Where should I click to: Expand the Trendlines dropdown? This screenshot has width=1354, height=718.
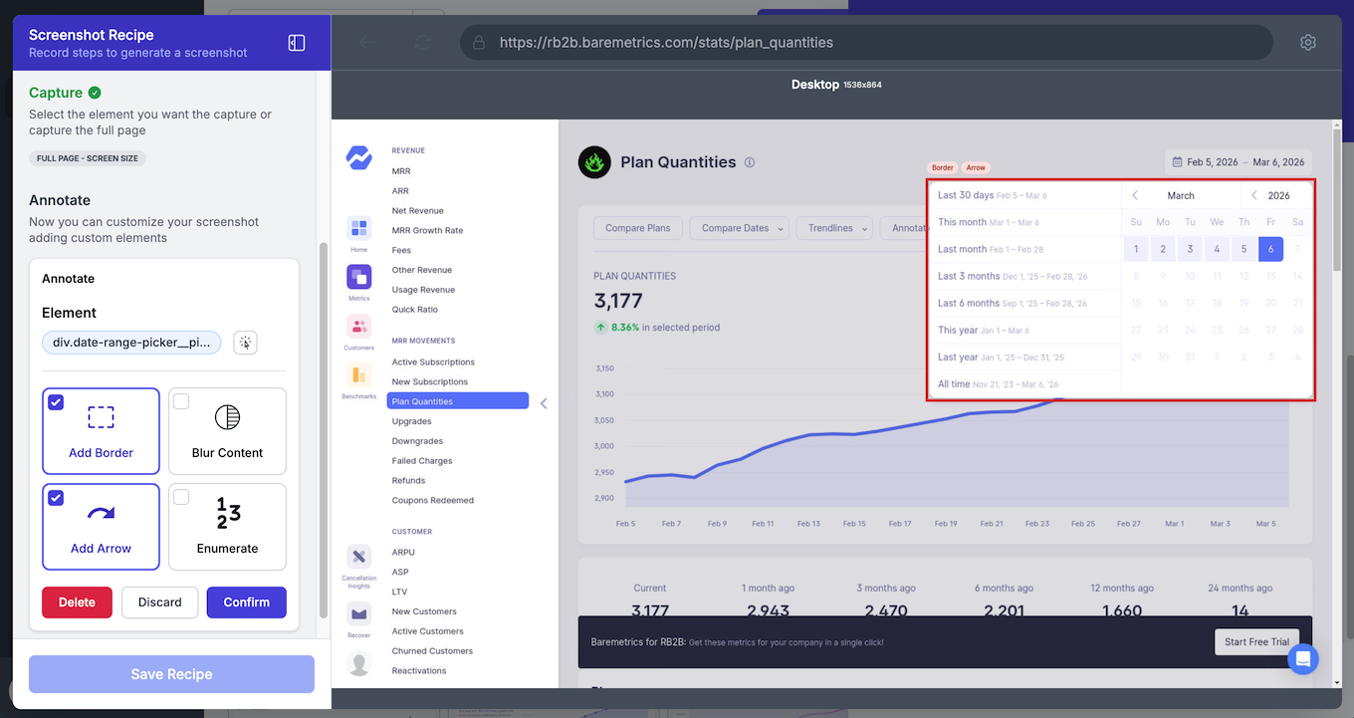(834, 228)
